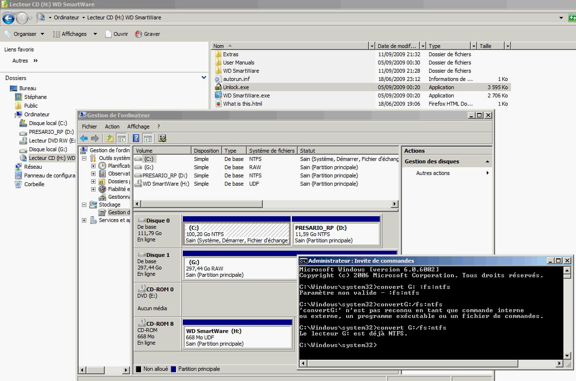Click the blue back arrow in Computer Management

84,138
